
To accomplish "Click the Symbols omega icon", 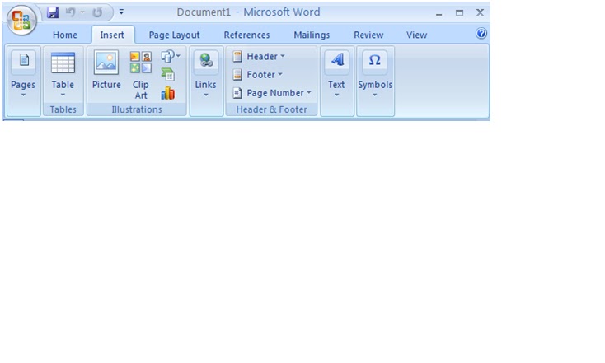I will (x=375, y=61).
